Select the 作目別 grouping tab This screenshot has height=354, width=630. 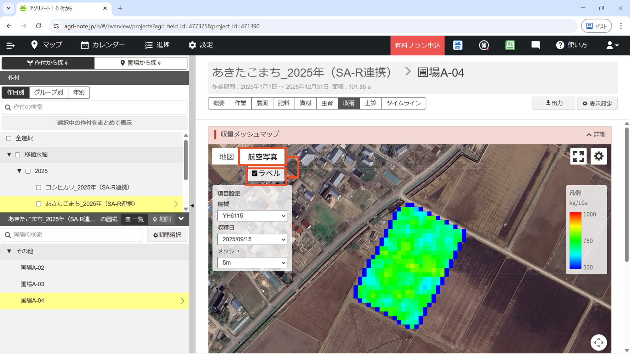pos(15,92)
